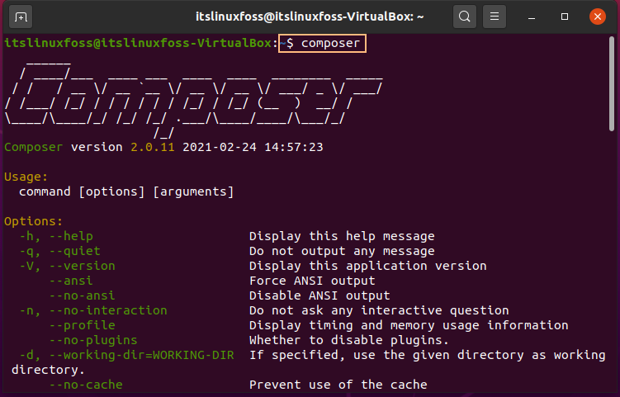The height and width of the screenshot is (397, 620).
Task: Click the --profile option text
Action: pyautogui.click(x=83, y=325)
